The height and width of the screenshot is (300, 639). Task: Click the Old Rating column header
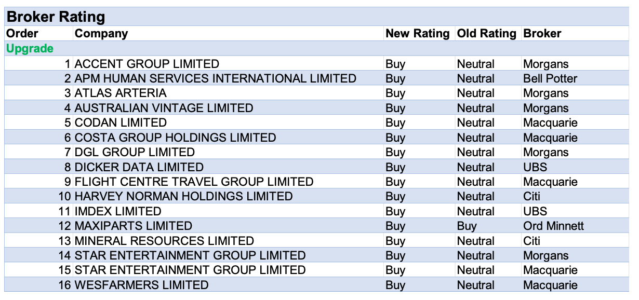[486, 34]
